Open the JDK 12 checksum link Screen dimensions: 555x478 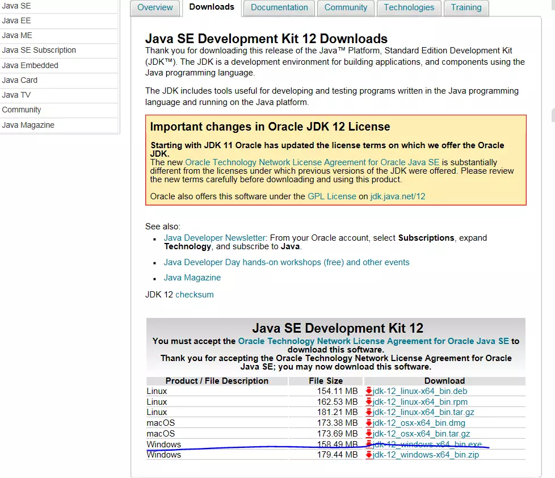coord(195,295)
